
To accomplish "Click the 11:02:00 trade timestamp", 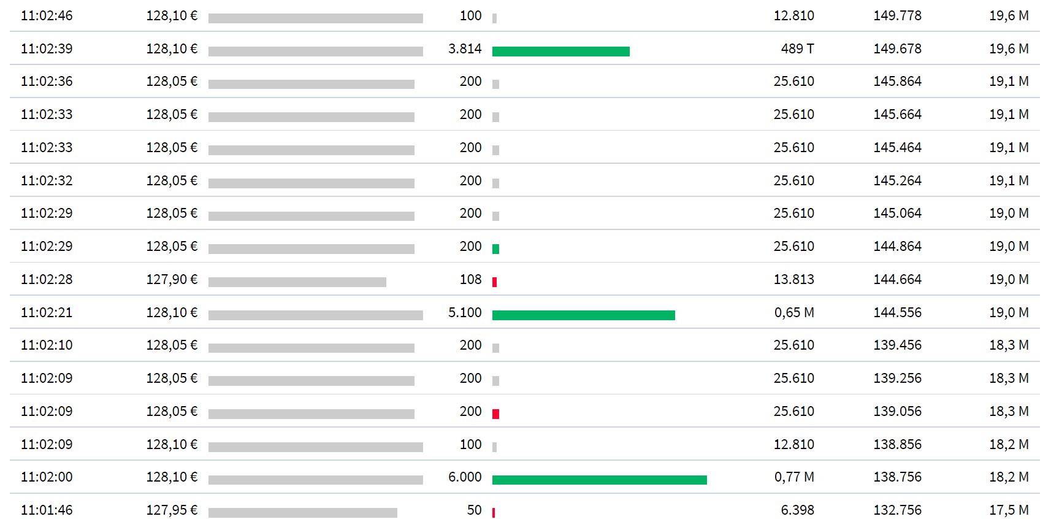I will pos(47,477).
